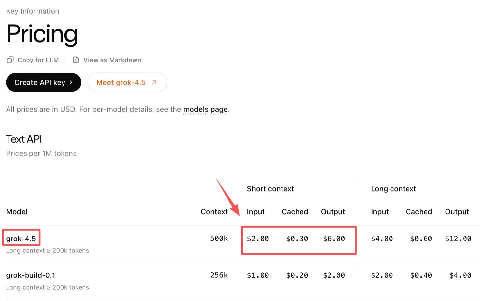Click the View as Markdown document icon

(x=76, y=60)
